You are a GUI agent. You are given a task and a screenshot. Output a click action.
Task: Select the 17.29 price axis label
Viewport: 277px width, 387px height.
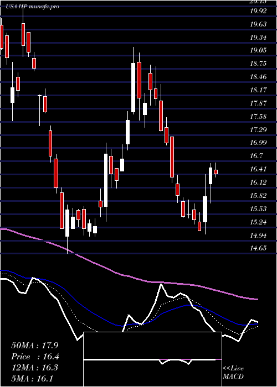(x=259, y=129)
